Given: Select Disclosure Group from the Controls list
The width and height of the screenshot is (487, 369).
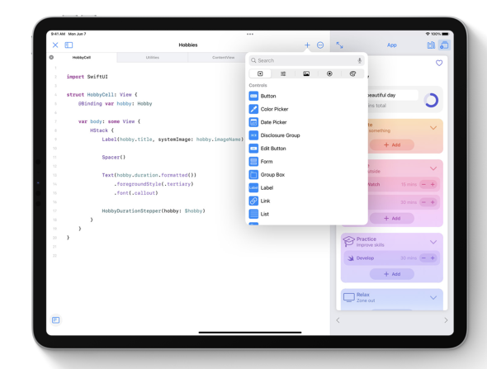Looking at the screenshot, I should click(306, 135).
